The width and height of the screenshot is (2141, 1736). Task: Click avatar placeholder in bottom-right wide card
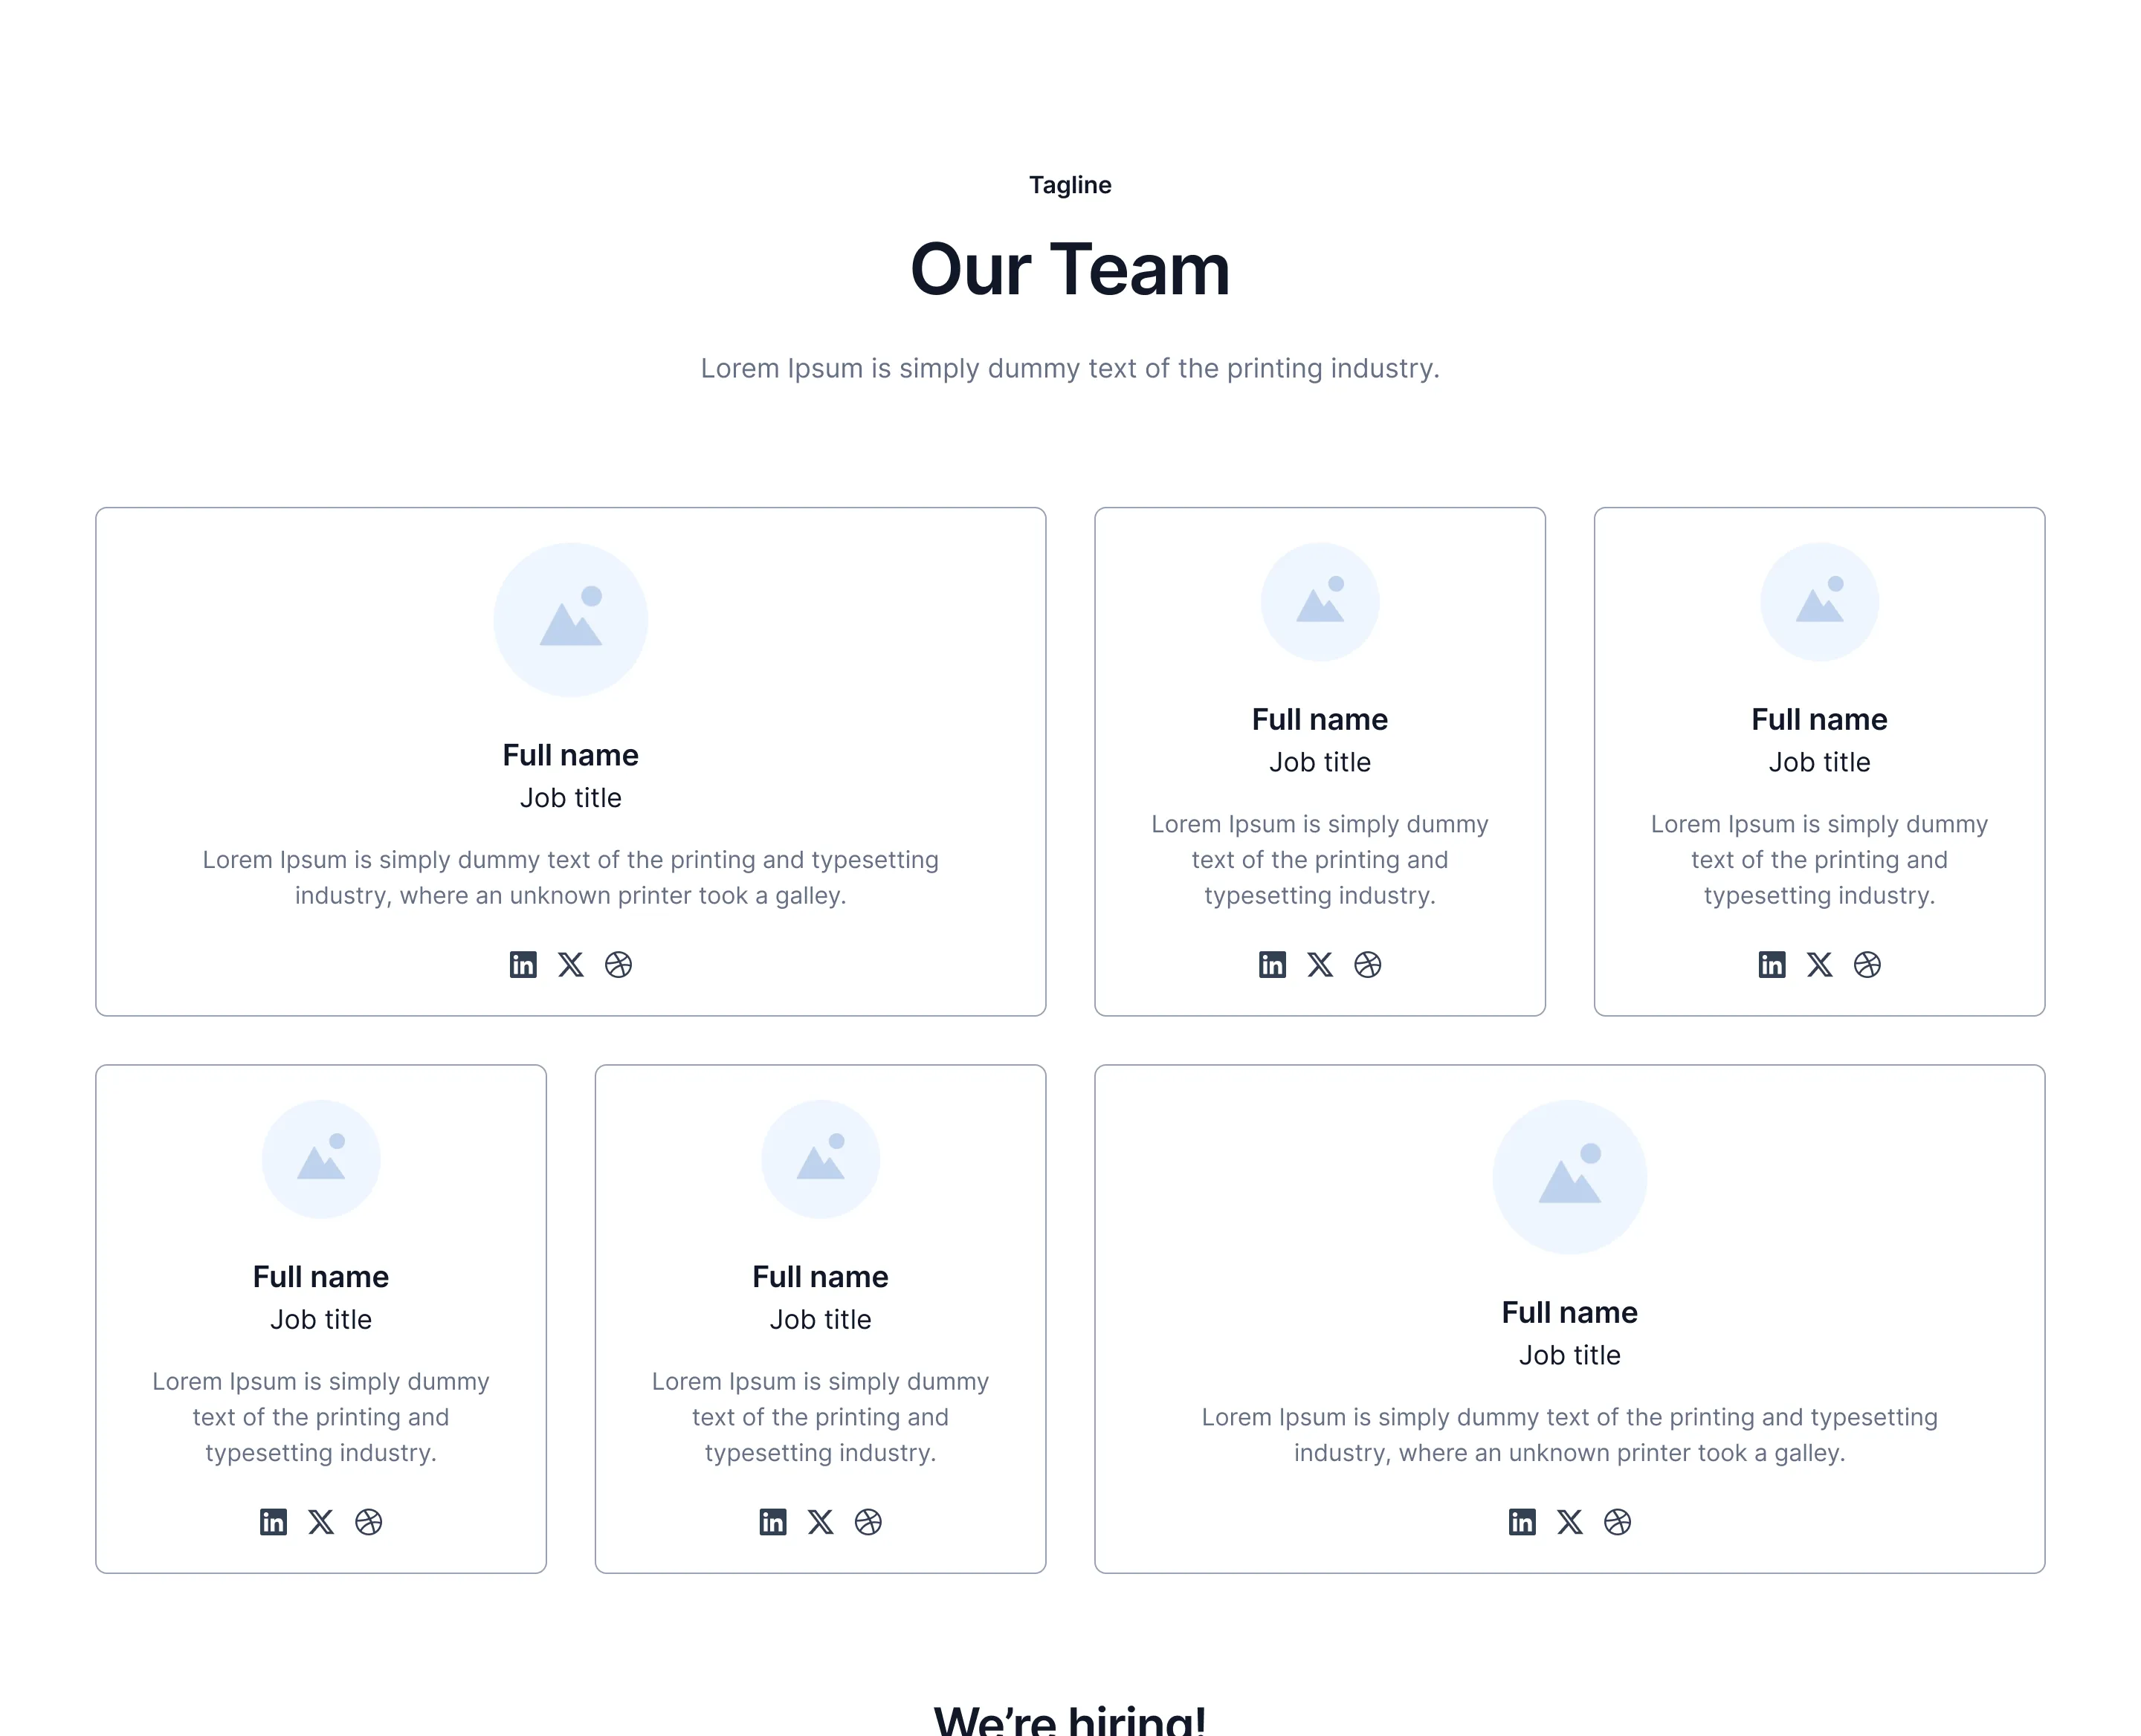coord(1570,1177)
